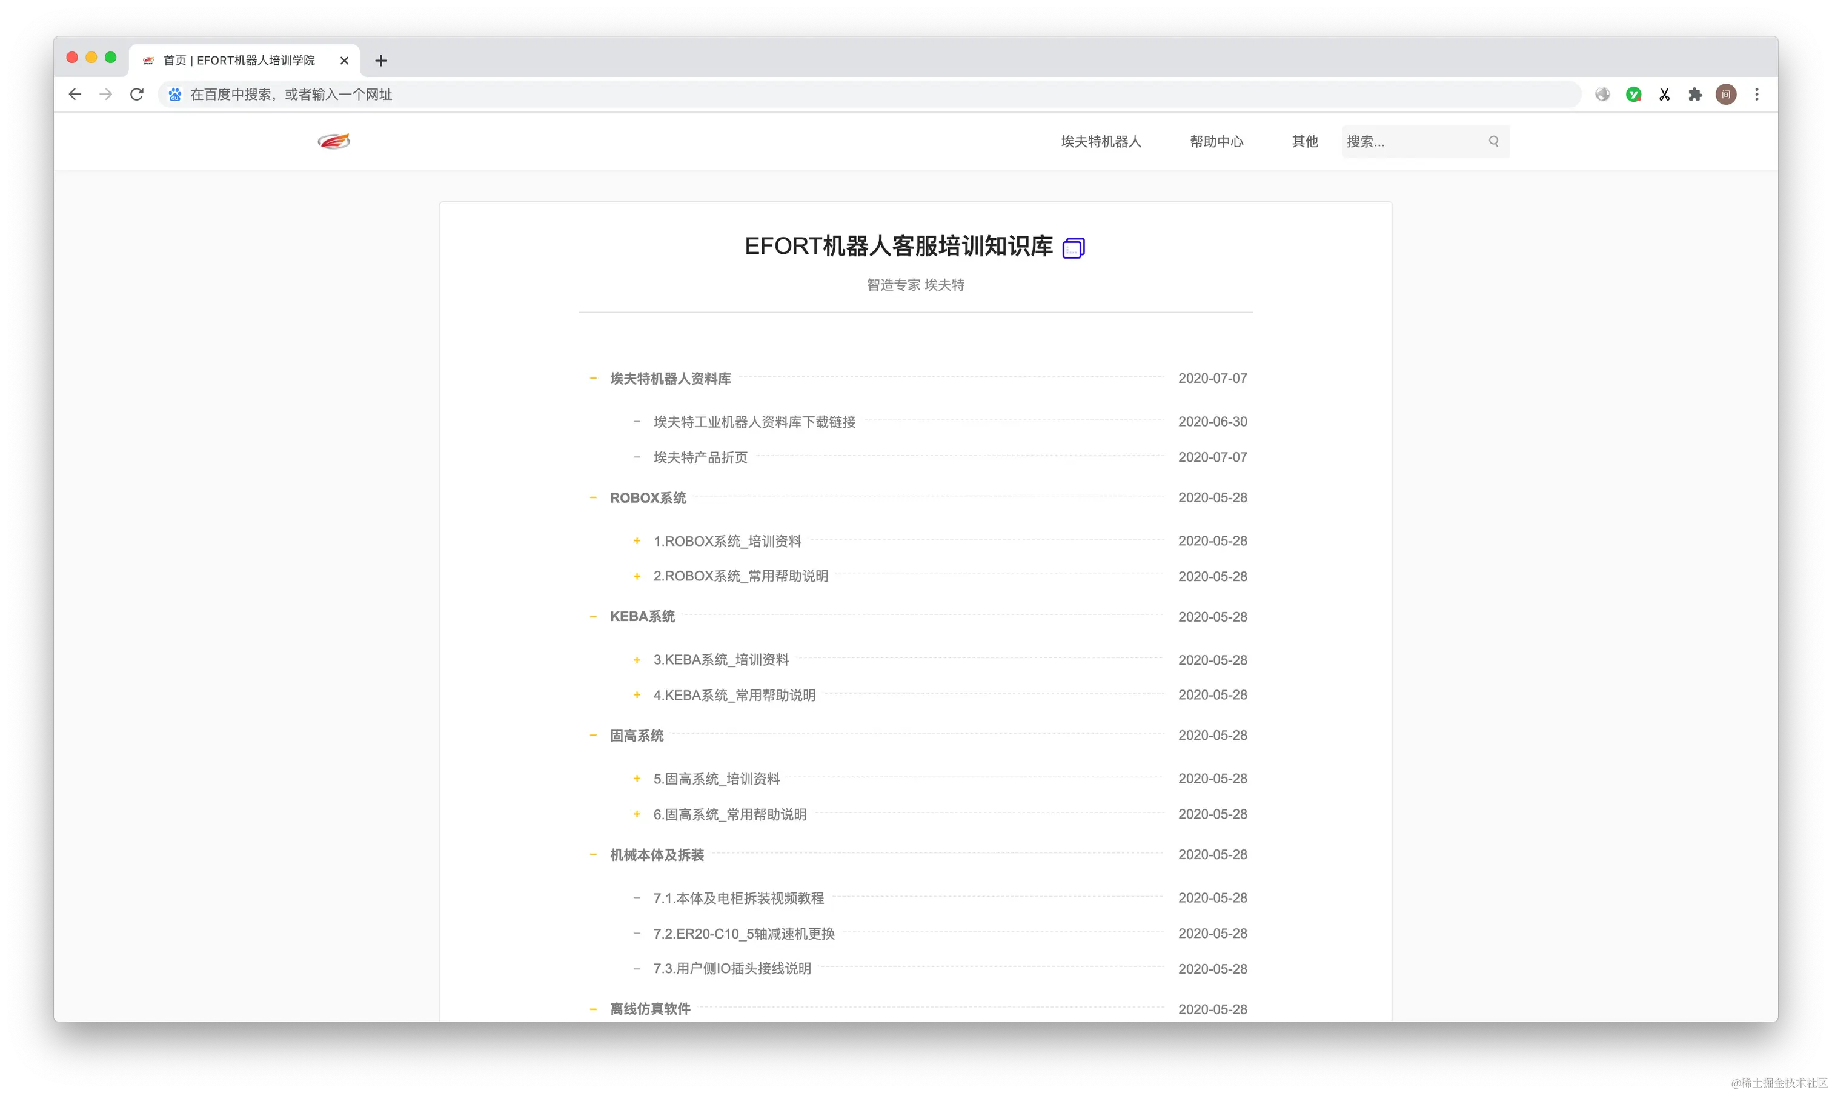Open the browser extensions puzzle icon

(x=1695, y=95)
